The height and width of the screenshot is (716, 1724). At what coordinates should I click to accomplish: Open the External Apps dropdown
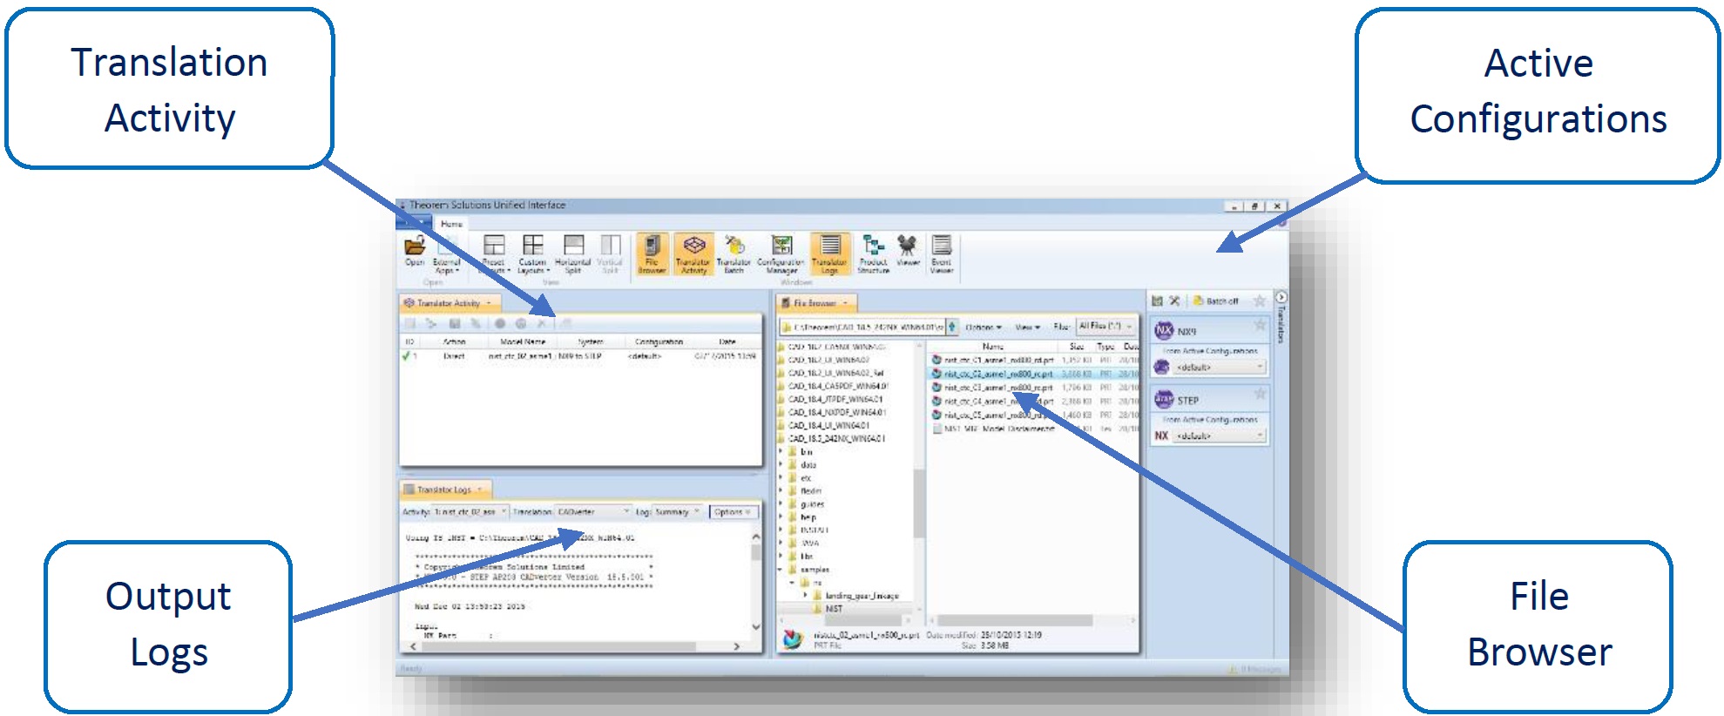447,253
